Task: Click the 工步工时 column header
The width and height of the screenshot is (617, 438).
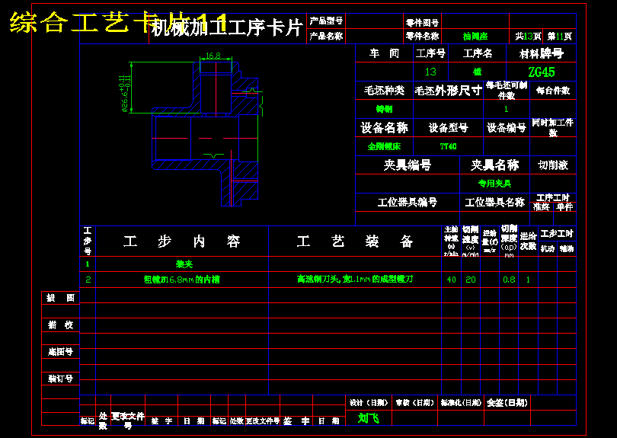Action: click(x=557, y=234)
